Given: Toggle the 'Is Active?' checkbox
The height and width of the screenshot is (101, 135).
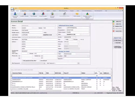Looking at the screenshot, I should (40, 61).
